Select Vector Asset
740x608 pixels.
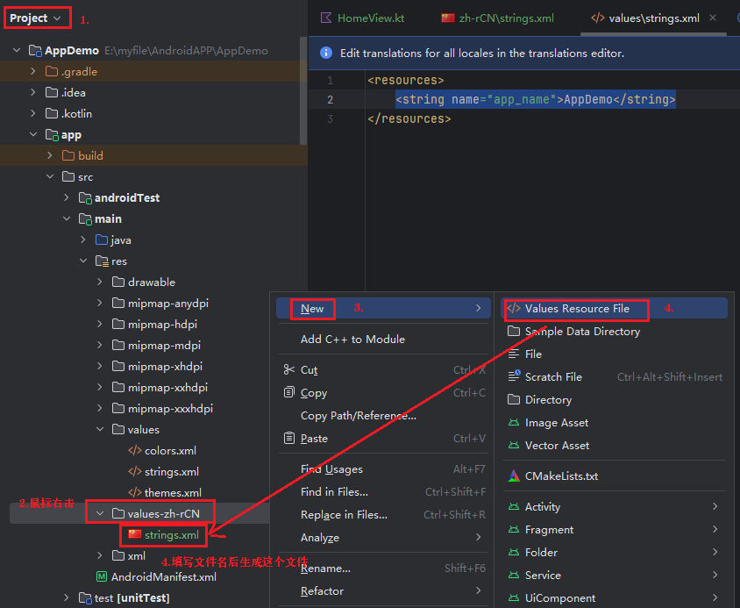pyautogui.click(x=614, y=446)
